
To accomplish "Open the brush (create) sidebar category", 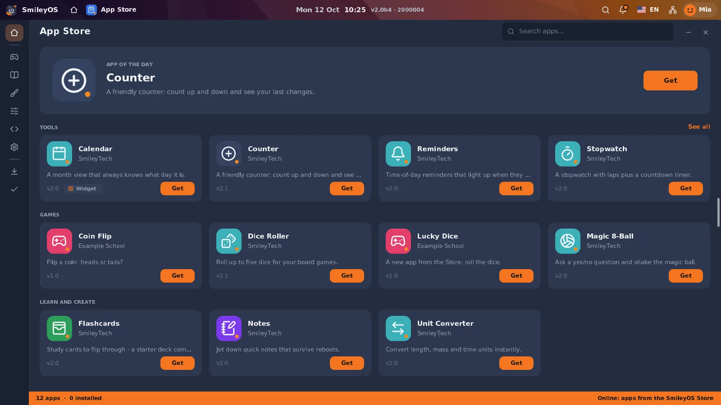I will click(x=14, y=93).
